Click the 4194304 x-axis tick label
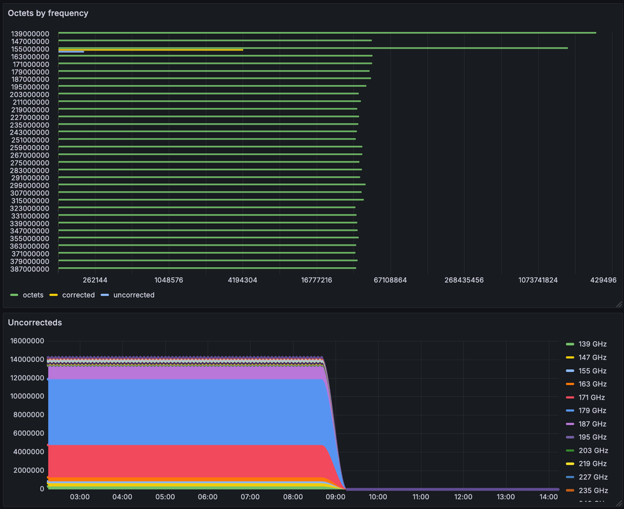The width and height of the screenshot is (624, 509). tap(242, 280)
